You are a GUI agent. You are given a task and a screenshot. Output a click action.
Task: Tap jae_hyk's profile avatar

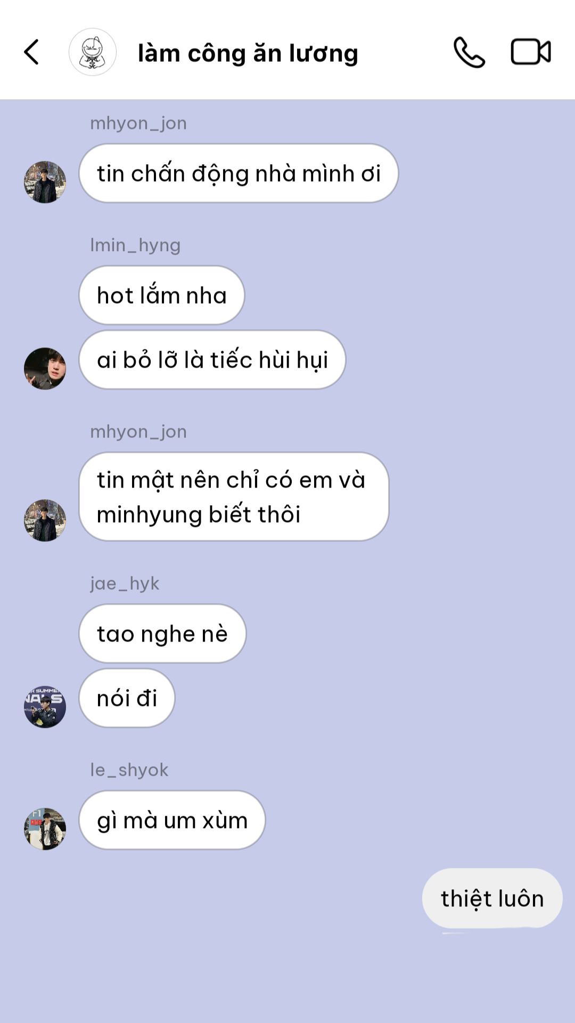coord(45,707)
